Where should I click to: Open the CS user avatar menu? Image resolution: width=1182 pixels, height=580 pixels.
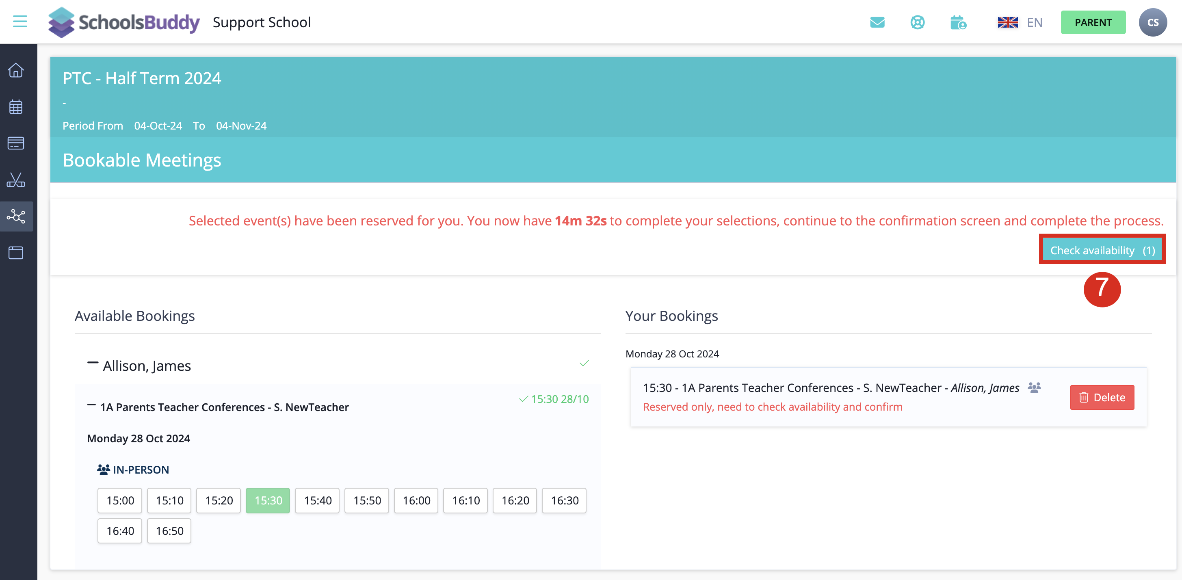click(1152, 22)
